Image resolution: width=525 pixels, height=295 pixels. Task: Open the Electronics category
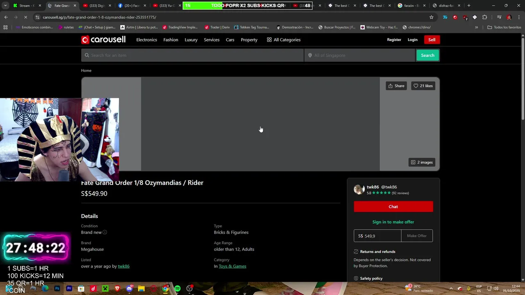click(x=146, y=40)
